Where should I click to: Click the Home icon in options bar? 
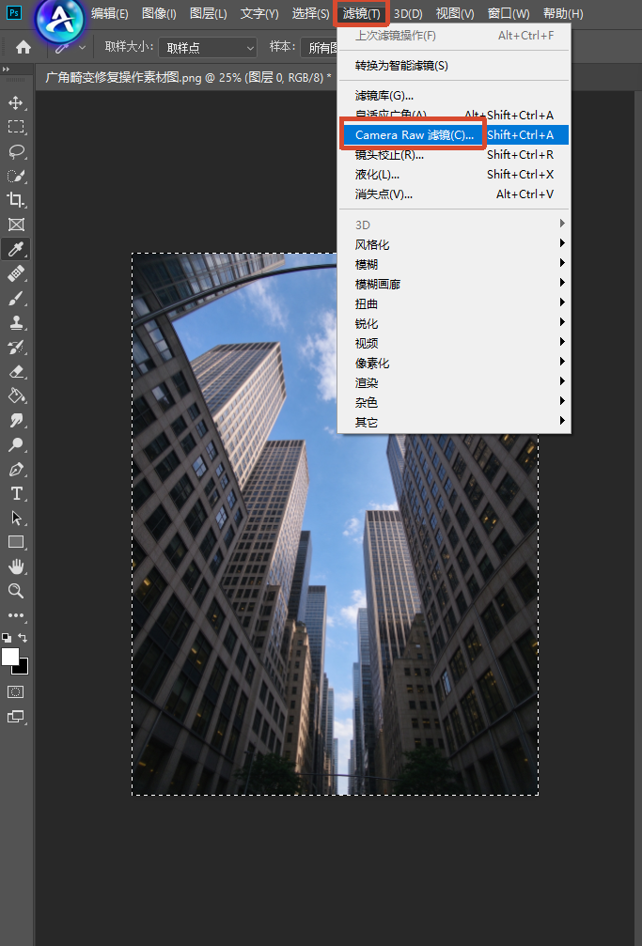[23, 47]
